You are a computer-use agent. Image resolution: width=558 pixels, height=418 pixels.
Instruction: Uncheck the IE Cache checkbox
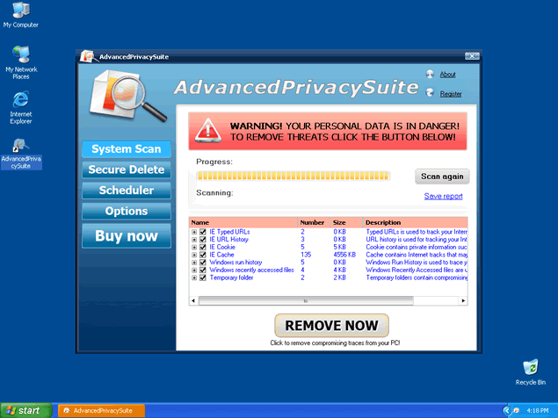pyautogui.click(x=202, y=255)
